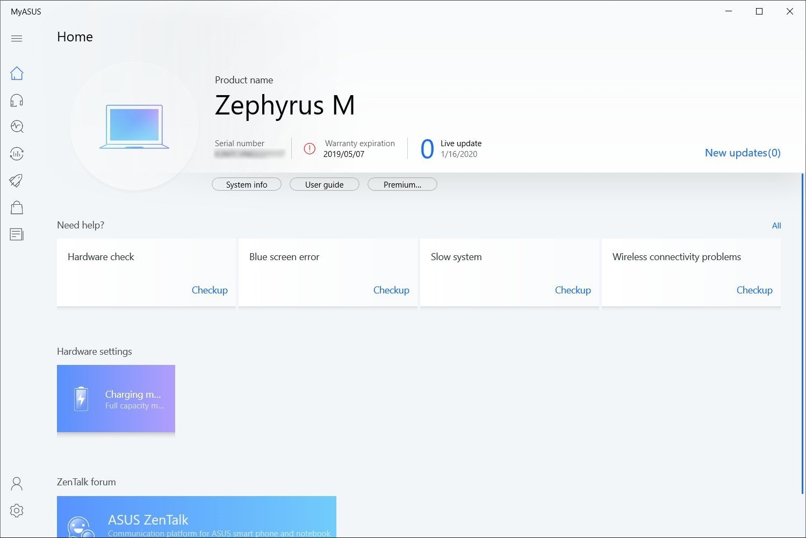Run Checkup for Wireless connectivity problems

[x=754, y=290]
